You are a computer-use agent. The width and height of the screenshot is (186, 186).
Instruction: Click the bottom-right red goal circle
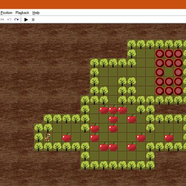click(178, 91)
